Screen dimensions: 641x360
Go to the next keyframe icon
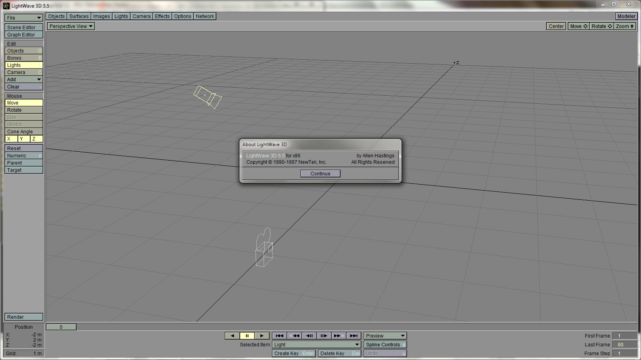tap(339, 336)
